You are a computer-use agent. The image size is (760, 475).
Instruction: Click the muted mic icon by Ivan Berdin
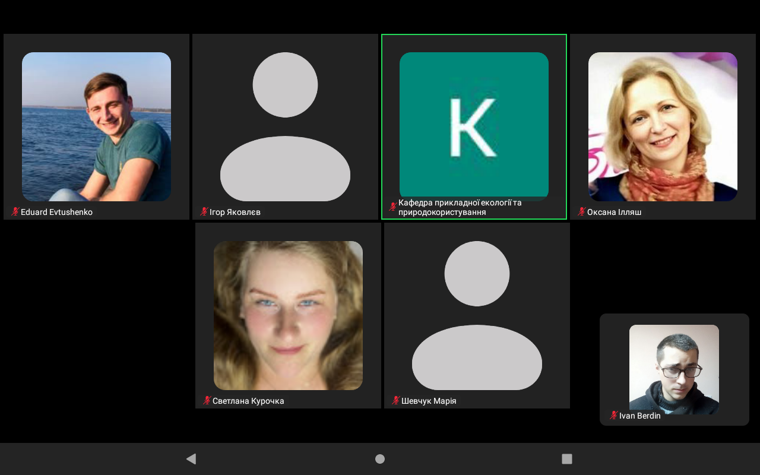[613, 416]
